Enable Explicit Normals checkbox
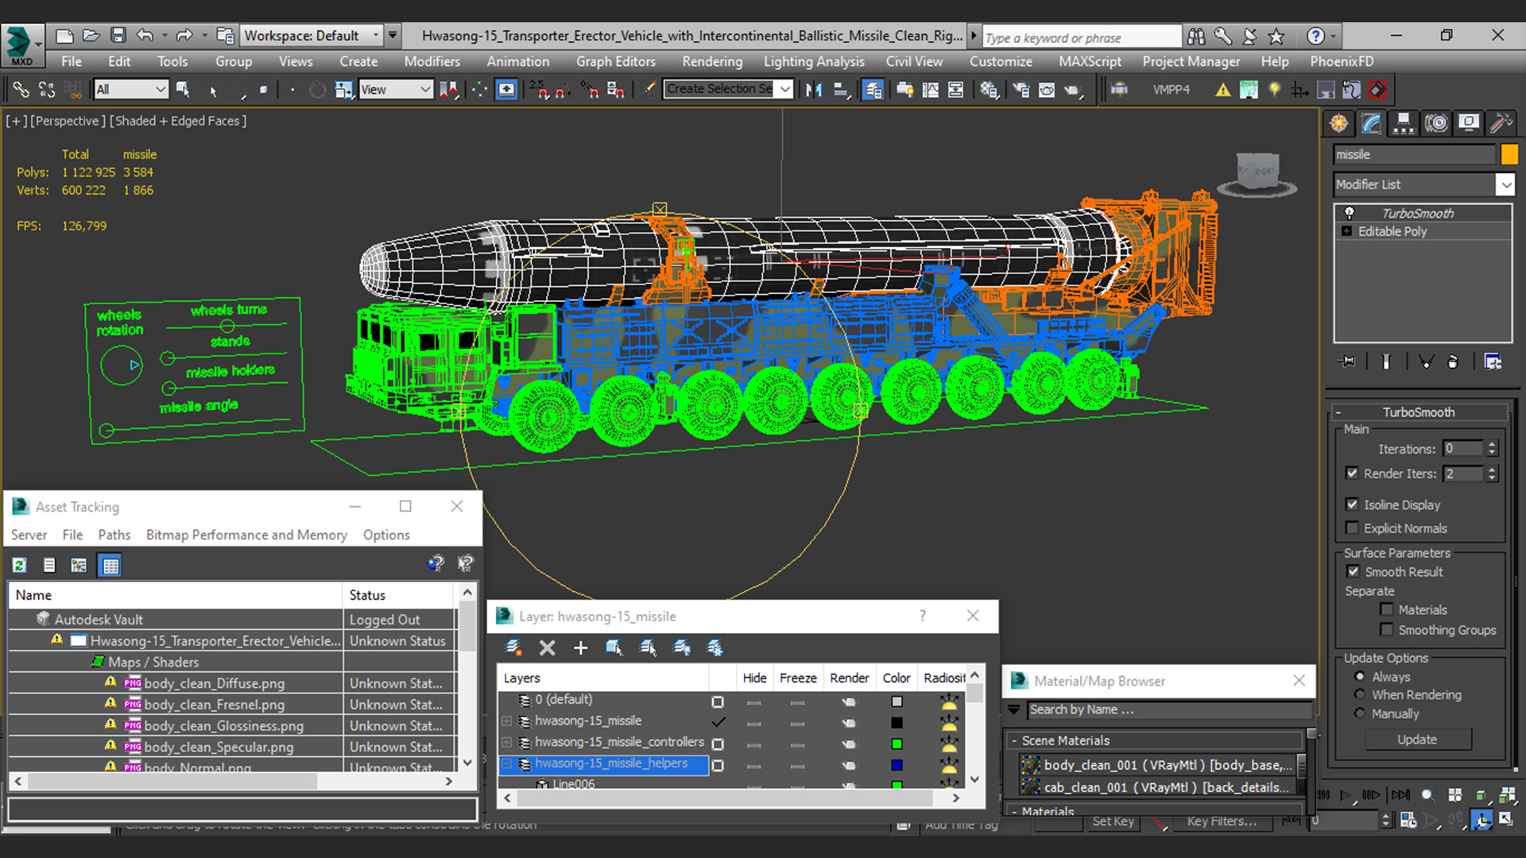1526x858 pixels. click(1352, 528)
